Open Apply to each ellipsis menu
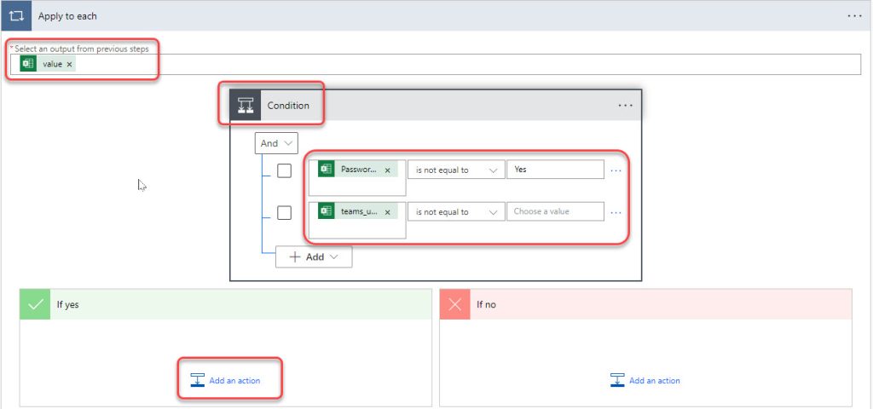 (x=854, y=16)
